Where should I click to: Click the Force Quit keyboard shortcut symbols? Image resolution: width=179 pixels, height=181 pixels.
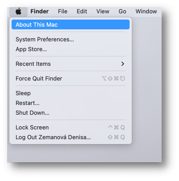(x=114, y=78)
